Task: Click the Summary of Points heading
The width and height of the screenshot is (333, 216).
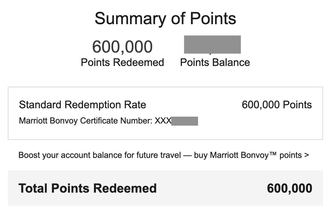Action: [x=165, y=19]
